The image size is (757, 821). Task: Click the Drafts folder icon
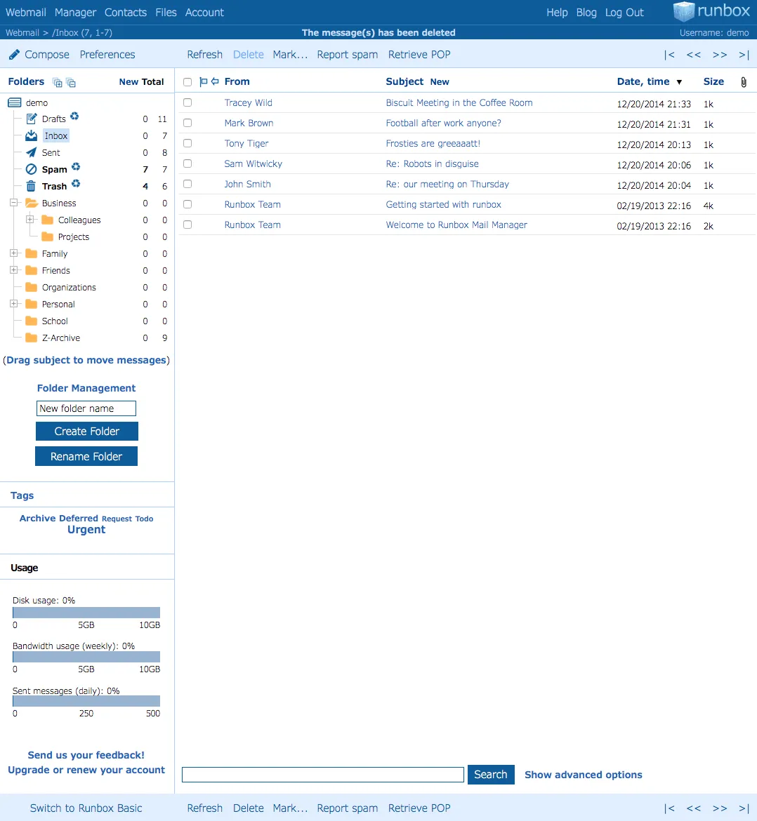click(32, 119)
